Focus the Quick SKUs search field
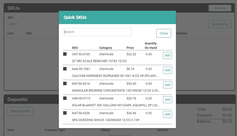This screenshot has width=237, height=136. point(97,32)
